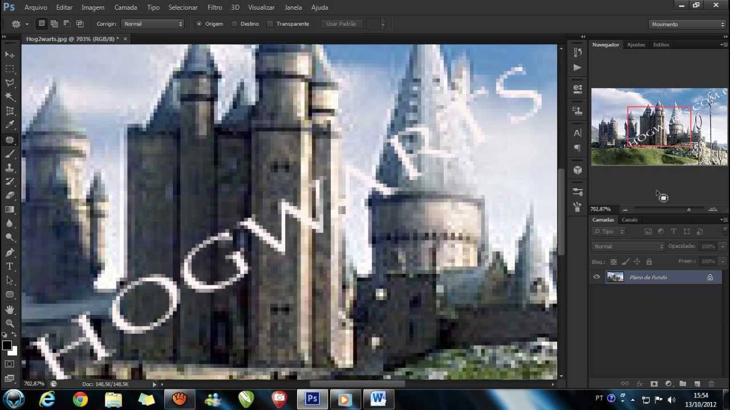Open the 3D panel cube icon

[577, 170]
